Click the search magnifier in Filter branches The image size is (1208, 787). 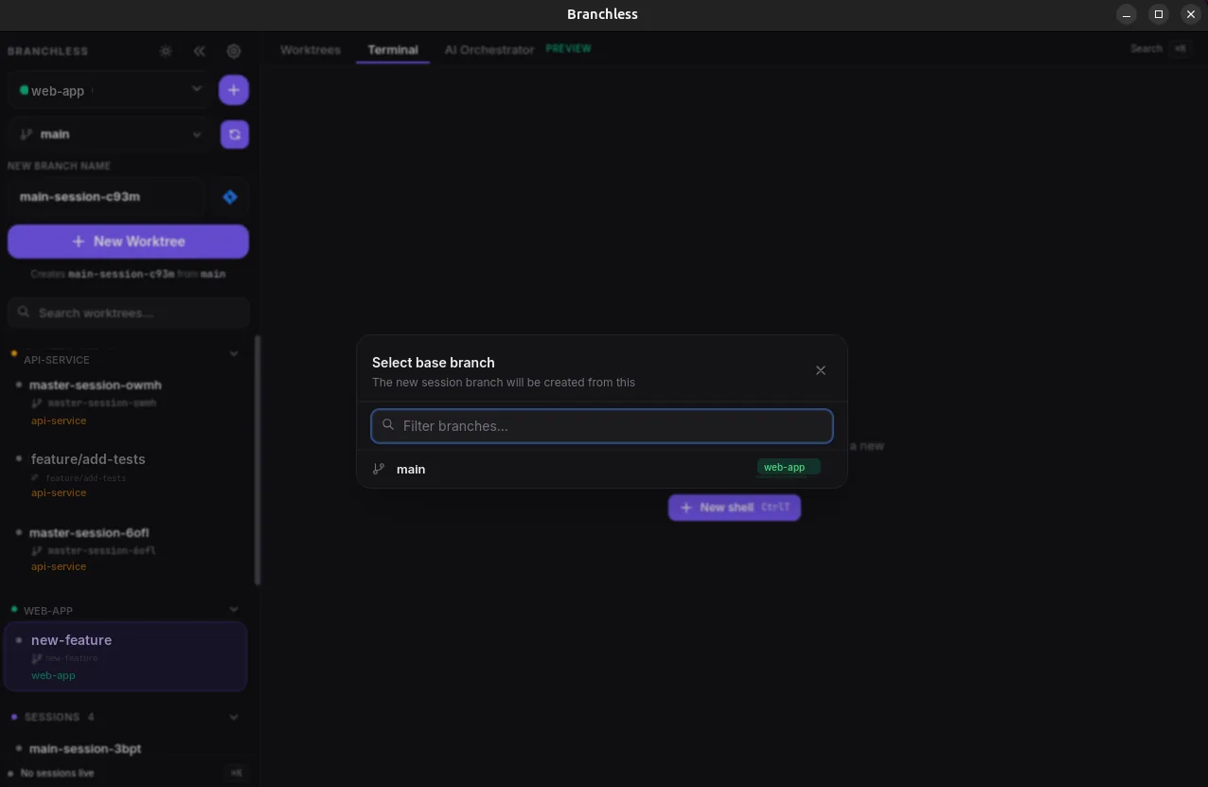point(388,425)
